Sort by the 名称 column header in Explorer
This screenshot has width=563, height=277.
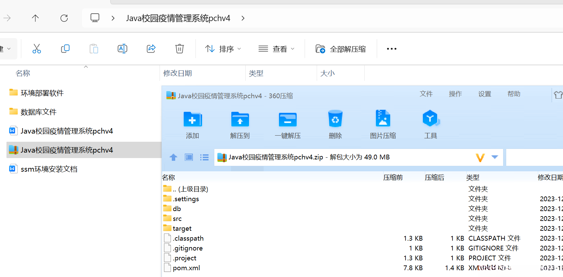coord(23,73)
